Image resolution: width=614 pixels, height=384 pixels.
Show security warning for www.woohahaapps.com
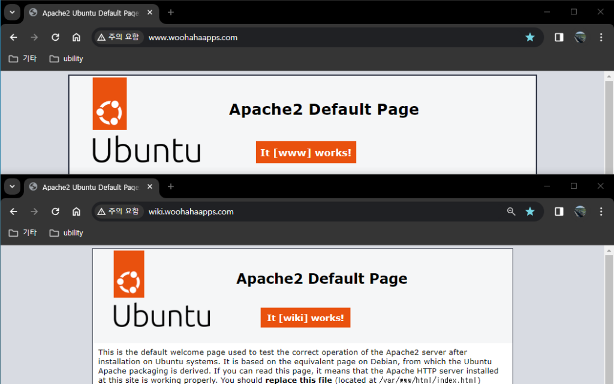click(118, 37)
